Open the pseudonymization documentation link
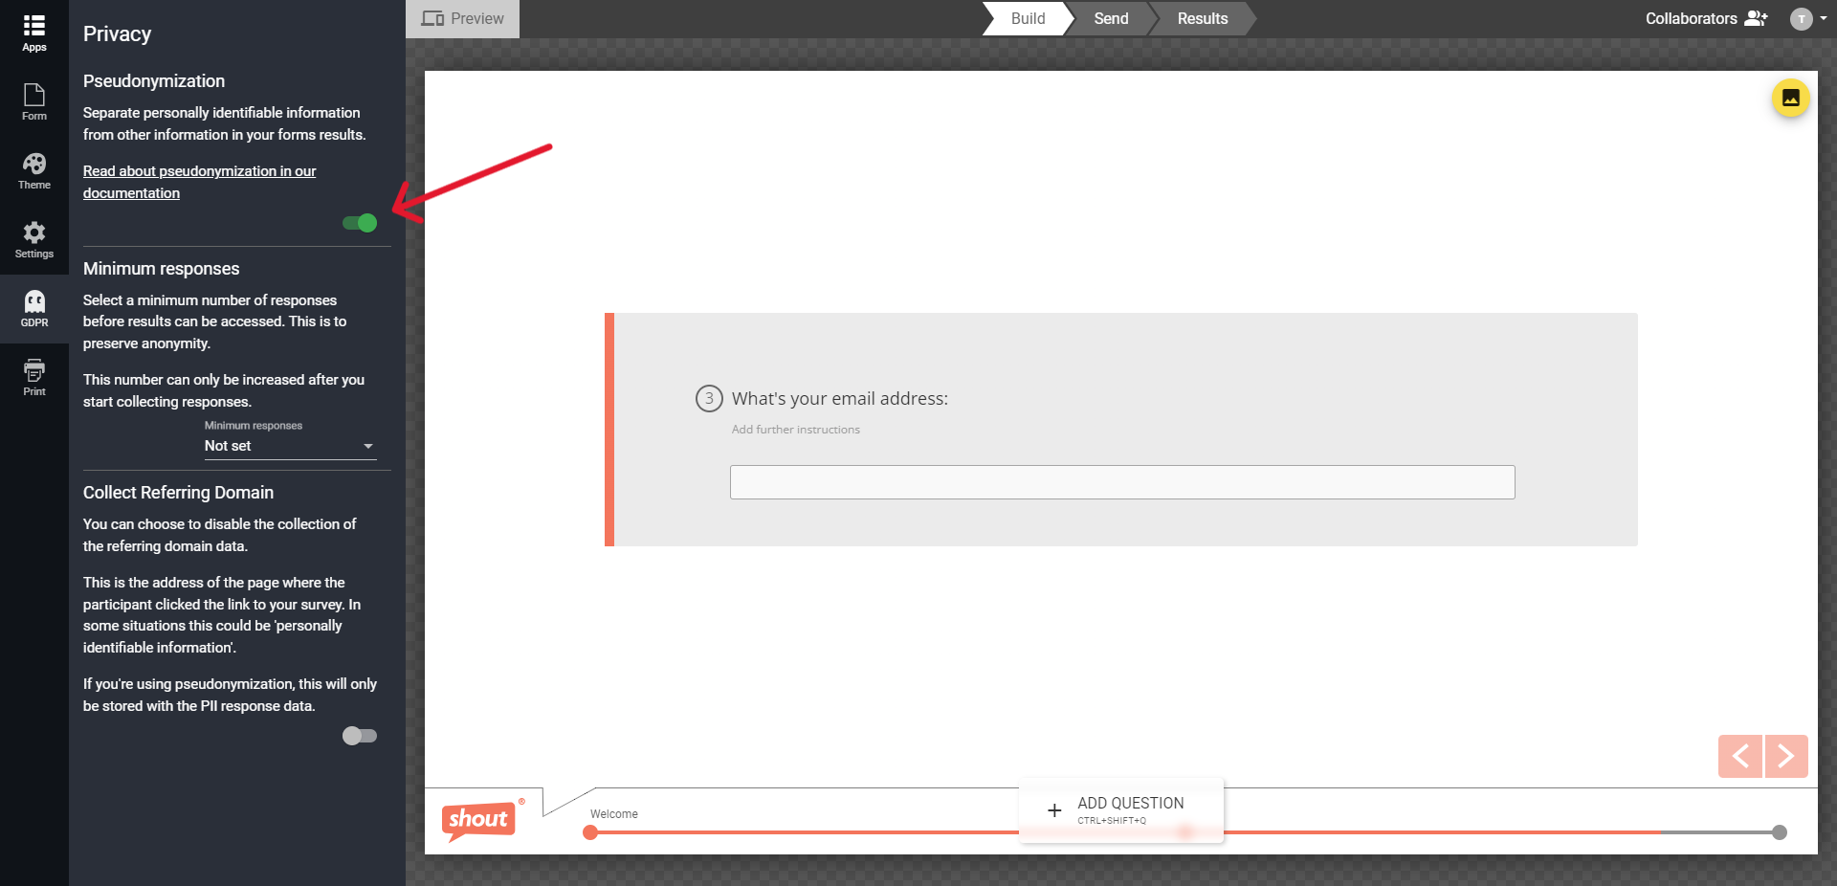1837x886 pixels. point(199,182)
